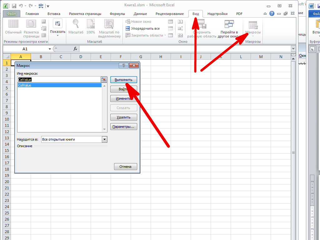
Task: Open the Формулы tab
Action: tap(117, 14)
